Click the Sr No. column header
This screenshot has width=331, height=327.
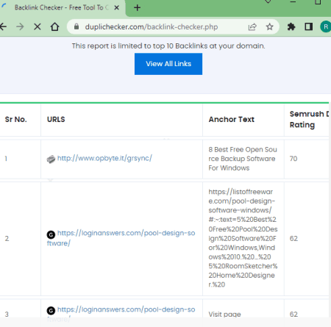(x=16, y=120)
